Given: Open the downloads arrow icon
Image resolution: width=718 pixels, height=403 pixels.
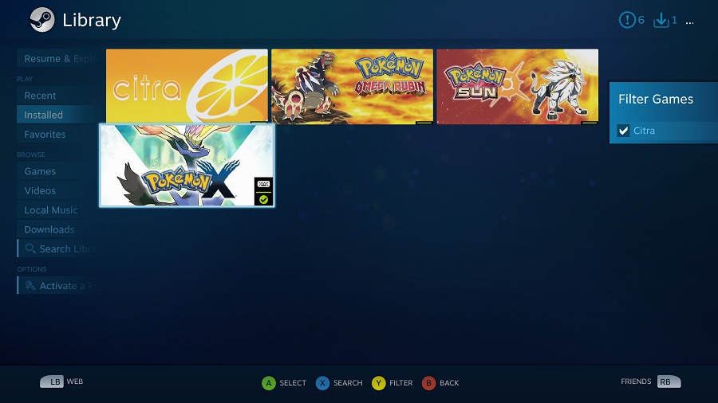Looking at the screenshot, I should coord(661,20).
